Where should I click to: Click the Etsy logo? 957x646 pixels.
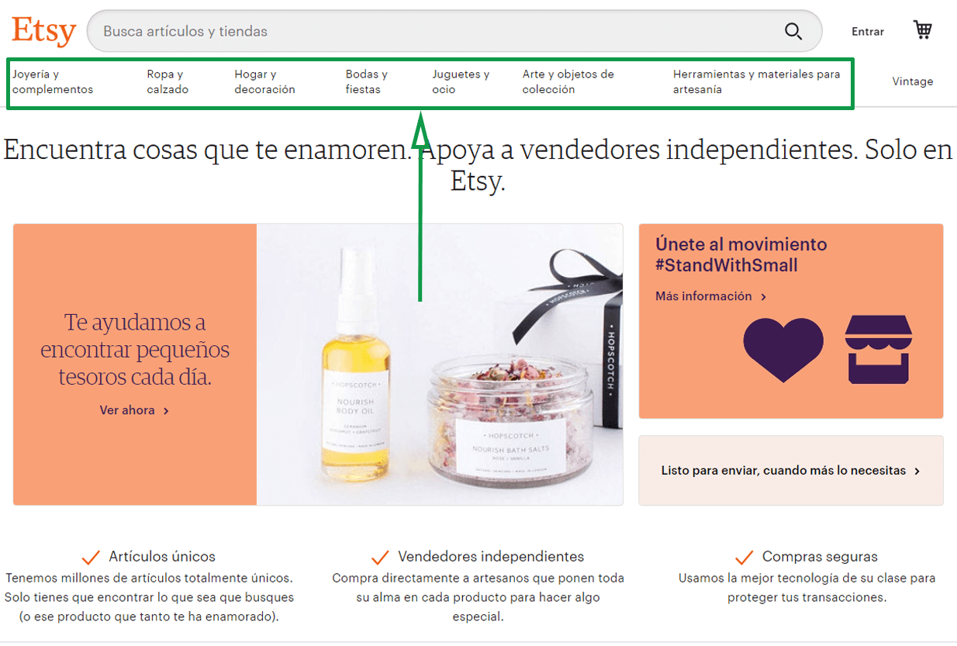click(x=44, y=32)
